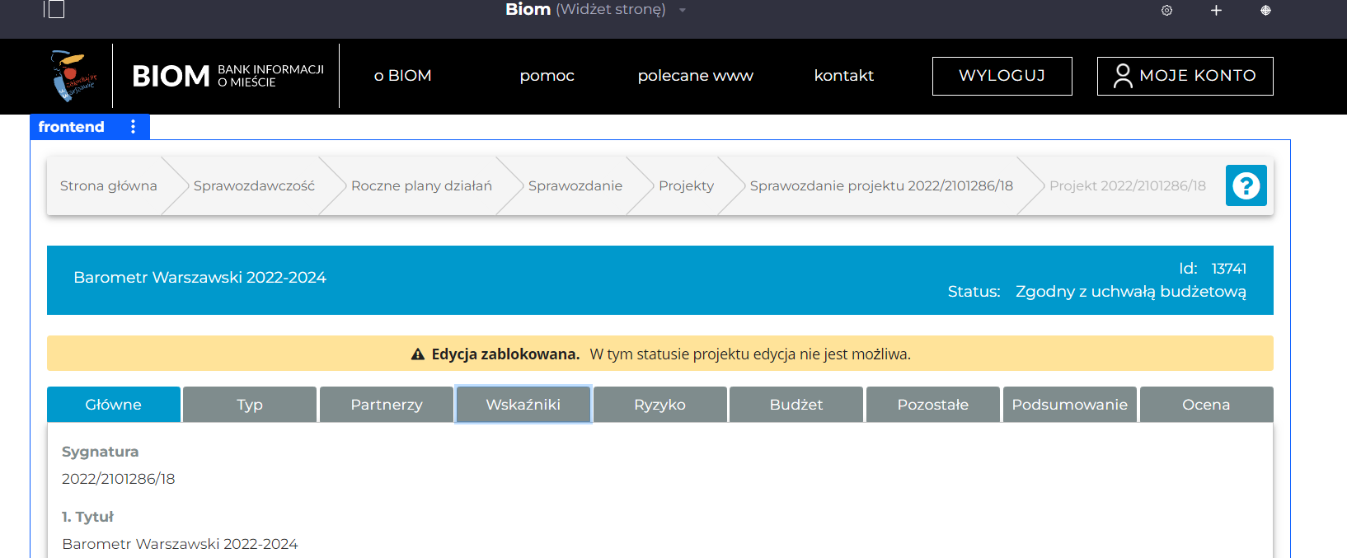Screen dimensions: 1347x558
Task: Select the Partnerzy tab
Action: coord(387,405)
